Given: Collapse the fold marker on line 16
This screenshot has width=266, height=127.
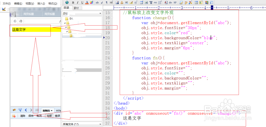Looking at the screenshot, I should coord(112,17).
